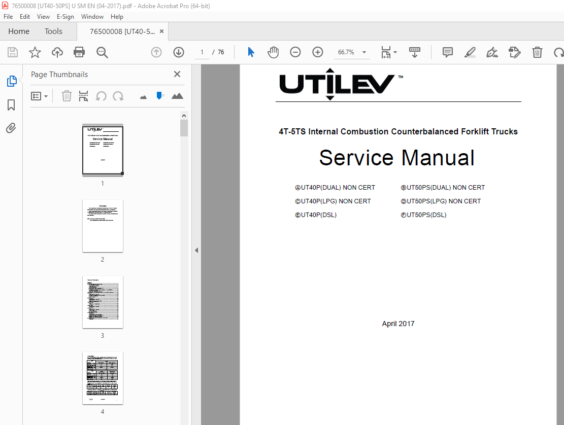The width and height of the screenshot is (564, 425).
Task: Turn on the scrolling page display icon
Action: [x=415, y=52]
